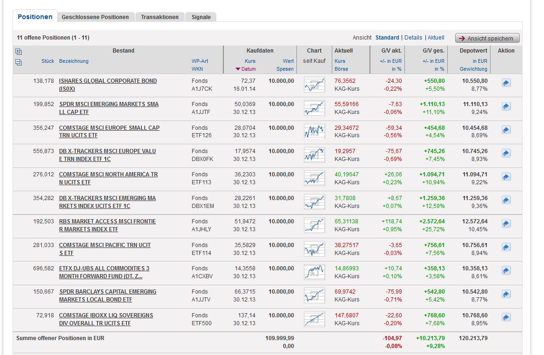The image size is (544, 355).
Task: Expand all positions with plus icon
Action: tap(19, 52)
